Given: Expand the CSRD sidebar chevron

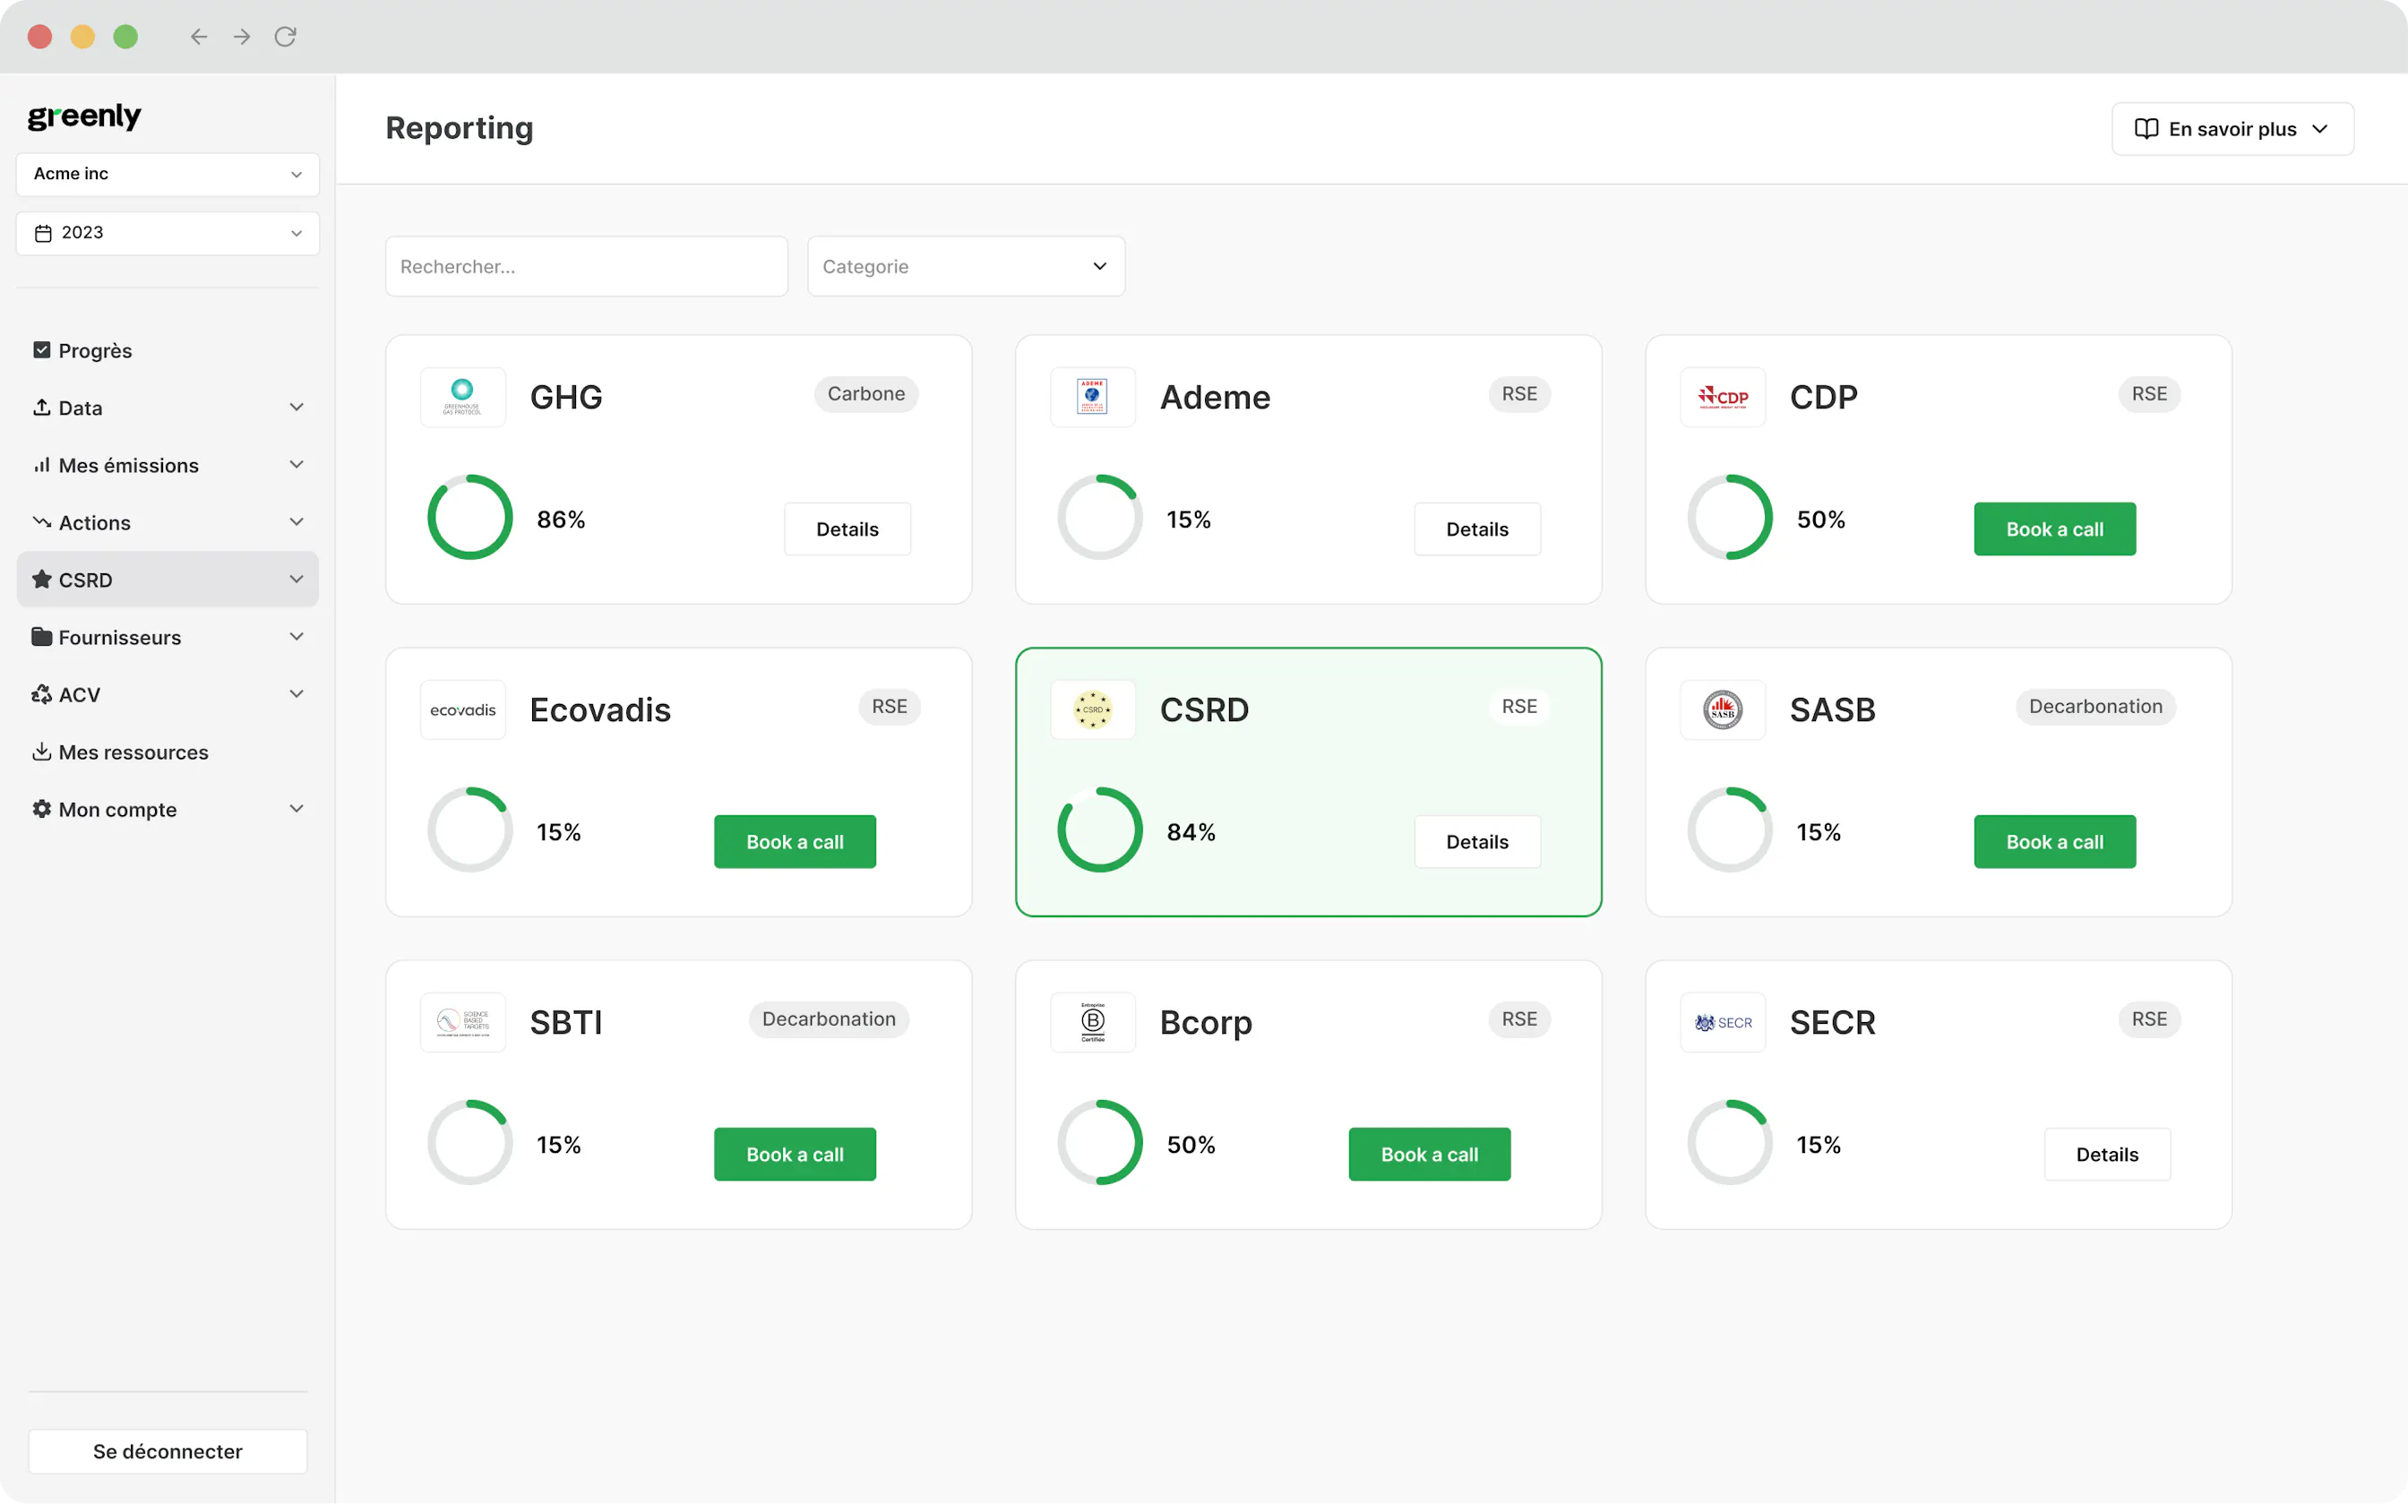Looking at the screenshot, I should tap(297, 579).
